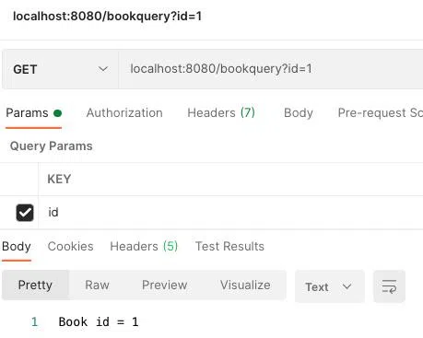Select the request Body tab
The height and width of the screenshot is (338, 423).
(x=299, y=112)
